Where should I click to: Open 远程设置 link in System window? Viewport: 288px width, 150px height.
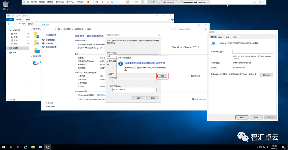[x=49, y=43]
